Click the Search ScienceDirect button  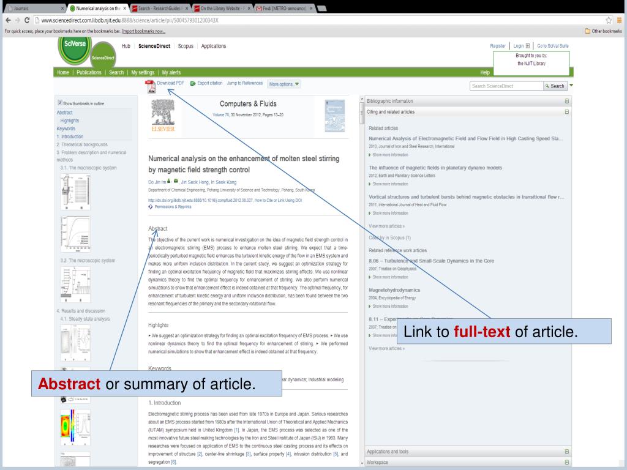point(555,86)
